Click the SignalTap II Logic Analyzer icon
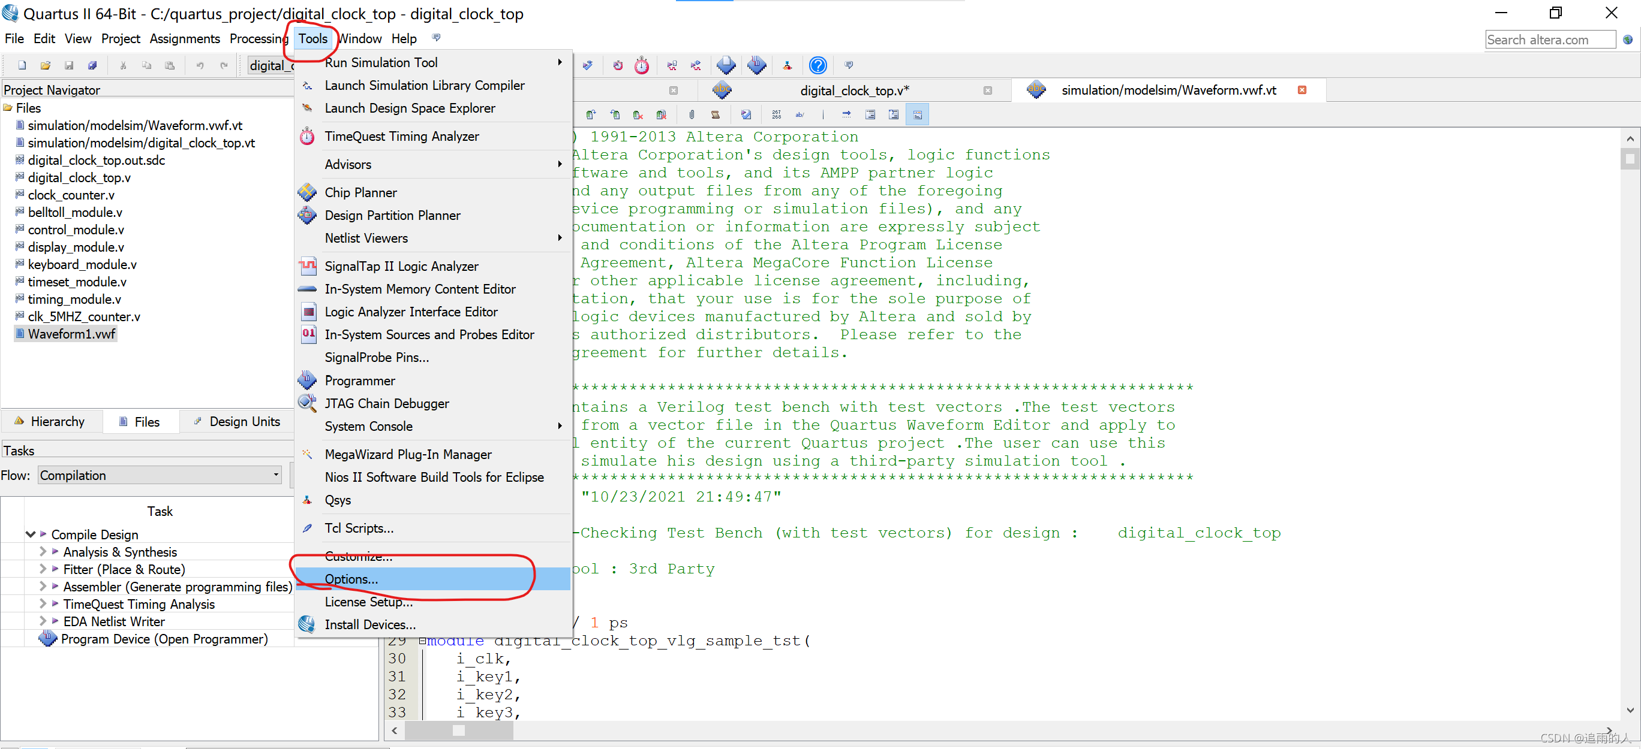 (x=308, y=266)
